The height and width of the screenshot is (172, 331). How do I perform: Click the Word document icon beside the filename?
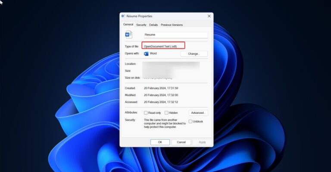[x=128, y=34]
